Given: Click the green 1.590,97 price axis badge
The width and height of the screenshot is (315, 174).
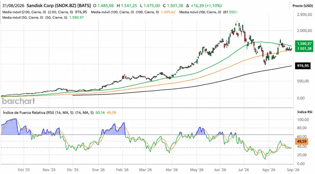Looking at the screenshot, I should point(304,43).
